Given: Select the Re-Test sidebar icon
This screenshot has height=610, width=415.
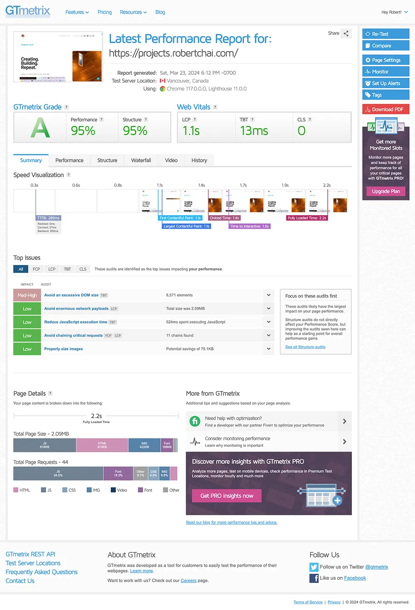Looking at the screenshot, I should (368, 34).
